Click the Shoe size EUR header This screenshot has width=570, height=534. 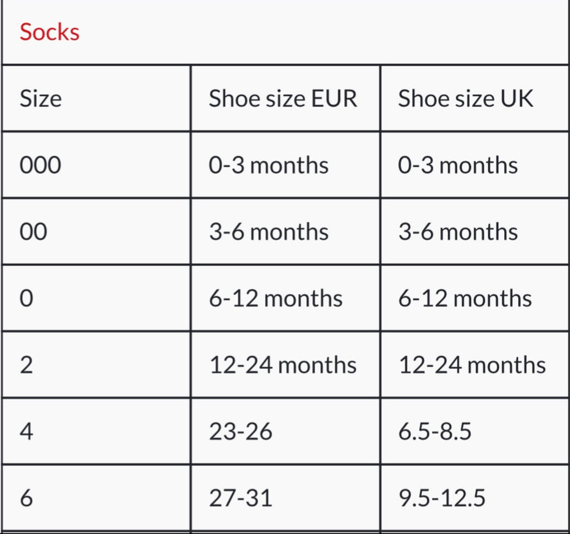click(x=283, y=98)
